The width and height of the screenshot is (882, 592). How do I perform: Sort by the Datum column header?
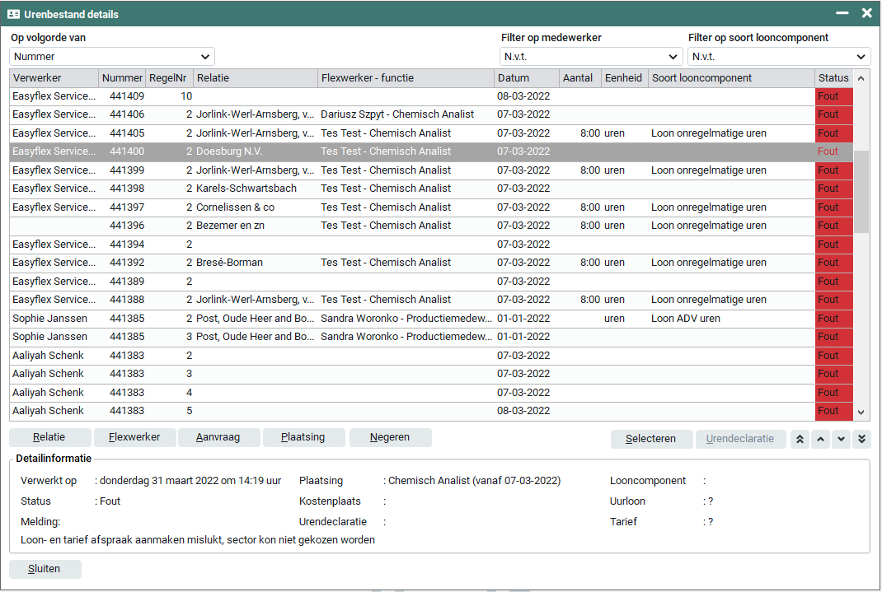point(526,78)
